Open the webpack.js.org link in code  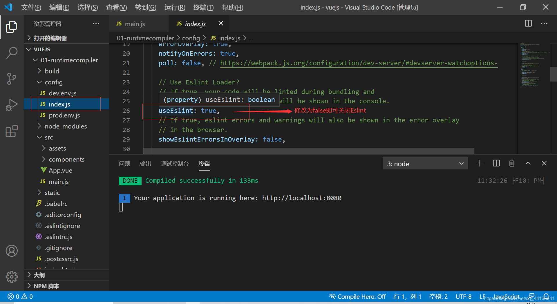[x=359, y=63]
